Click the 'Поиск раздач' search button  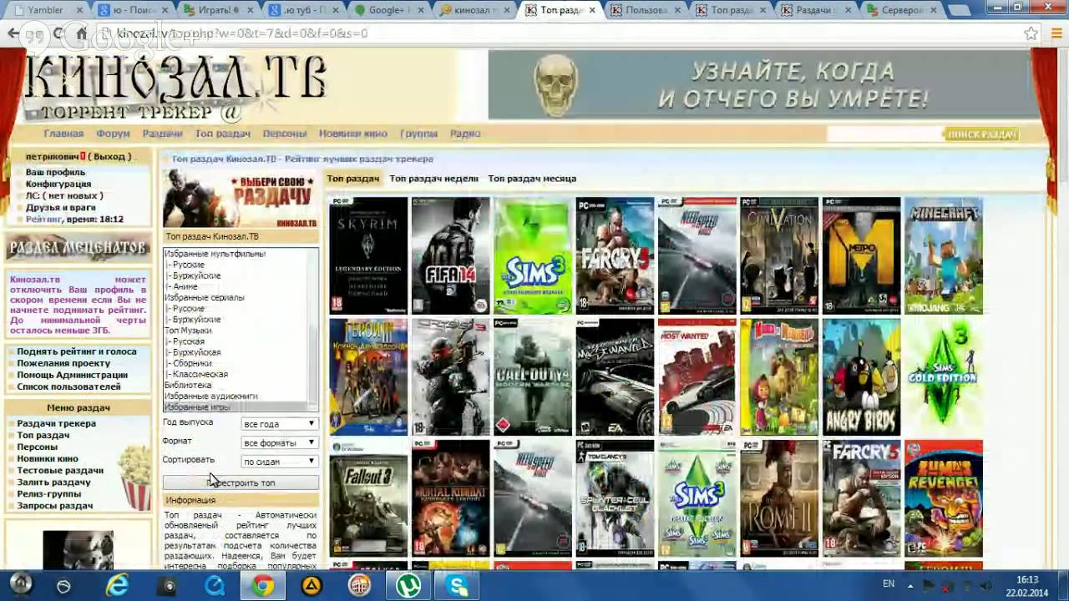click(x=981, y=134)
